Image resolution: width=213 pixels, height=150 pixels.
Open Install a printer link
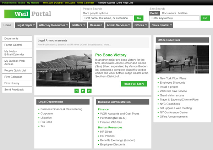(169, 87)
